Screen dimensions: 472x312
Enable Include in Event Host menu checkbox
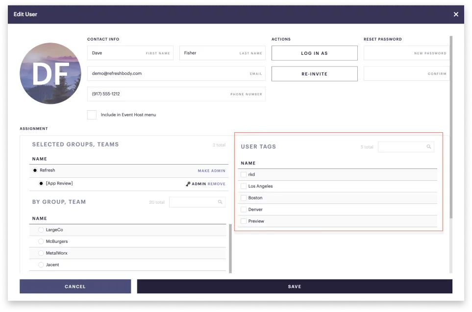click(92, 115)
